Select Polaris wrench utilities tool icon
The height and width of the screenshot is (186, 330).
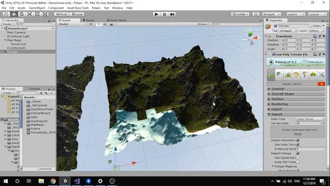click(x=321, y=74)
